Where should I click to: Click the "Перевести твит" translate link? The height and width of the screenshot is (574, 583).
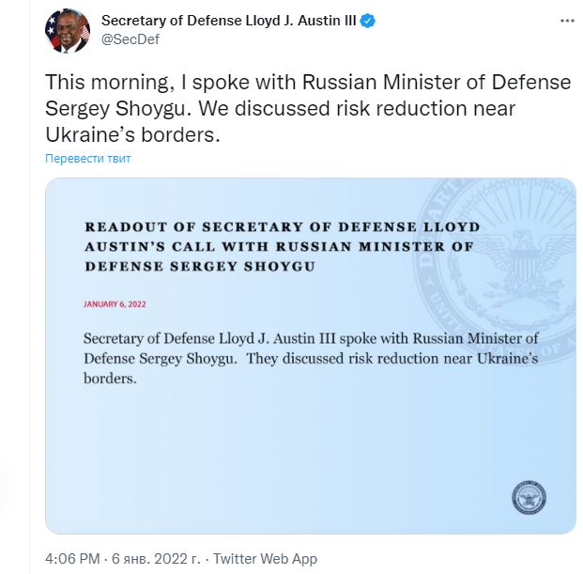click(87, 159)
